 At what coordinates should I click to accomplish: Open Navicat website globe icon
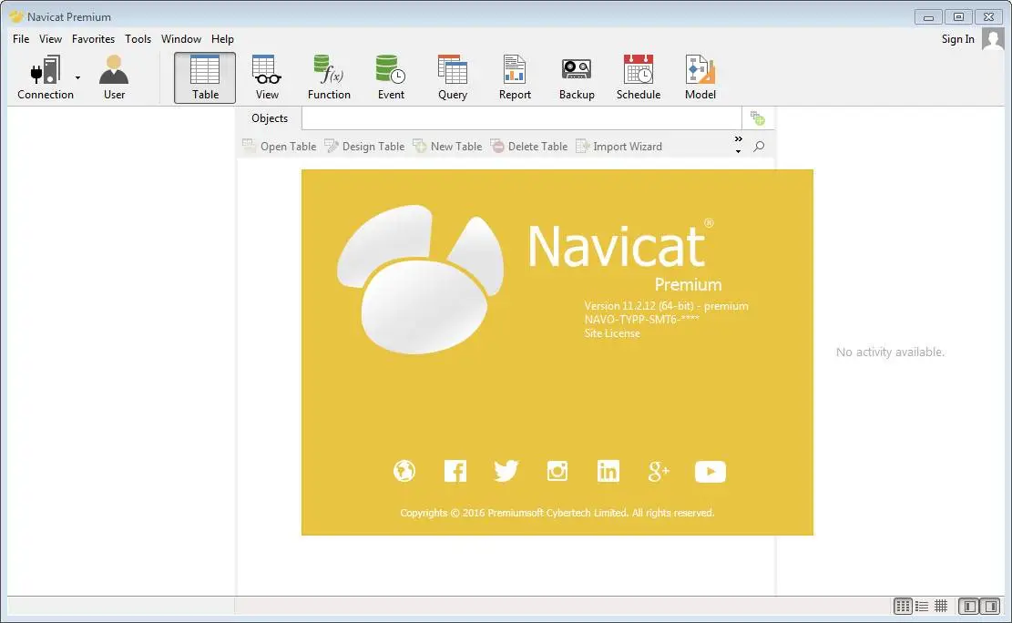click(x=404, y=471)
